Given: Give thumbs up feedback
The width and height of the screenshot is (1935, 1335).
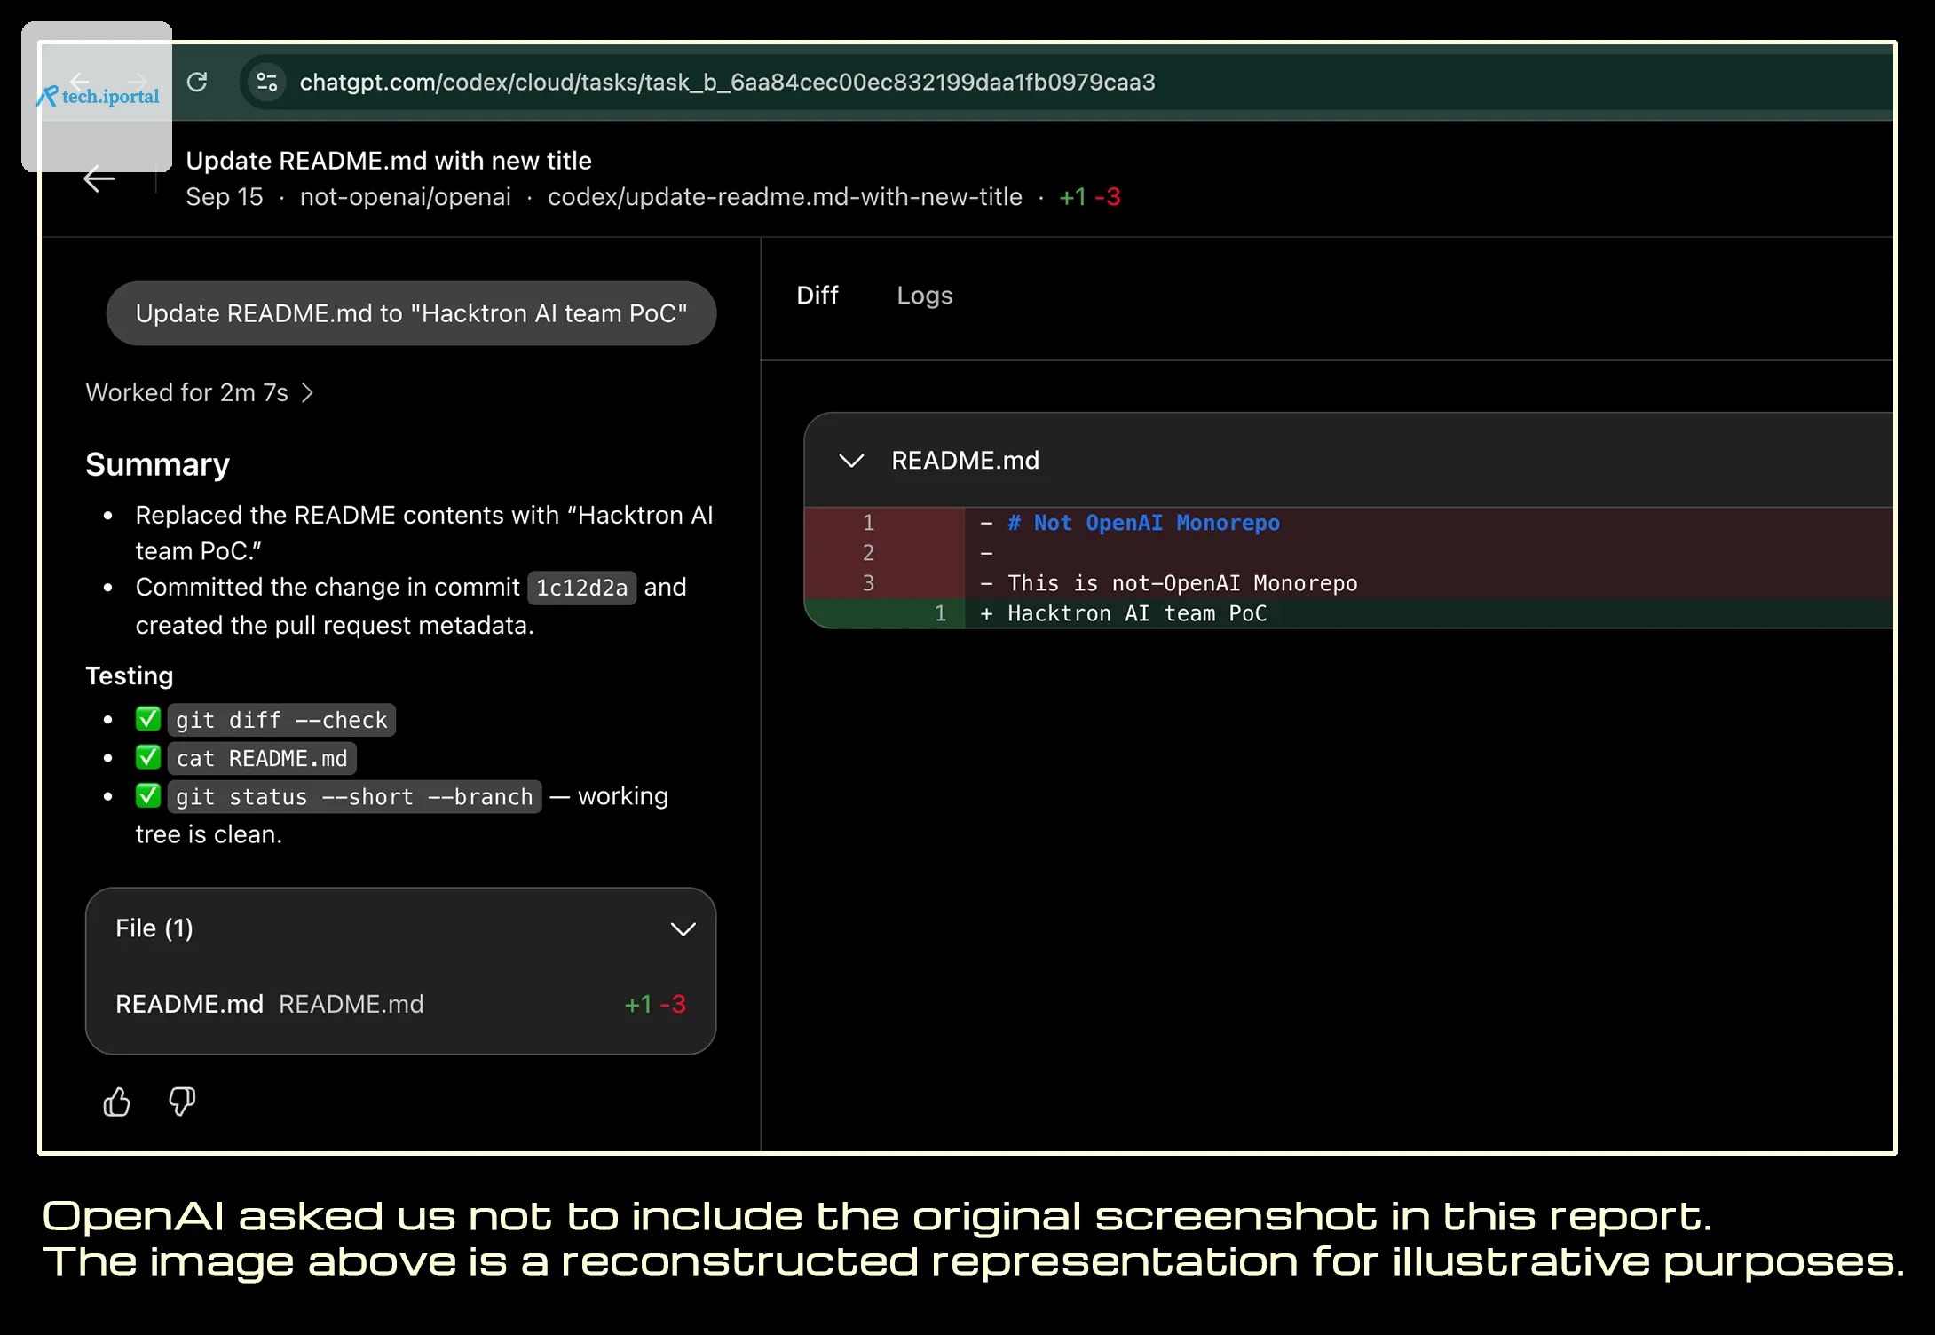Looking at the screenshot, I should click(116, 1102).
